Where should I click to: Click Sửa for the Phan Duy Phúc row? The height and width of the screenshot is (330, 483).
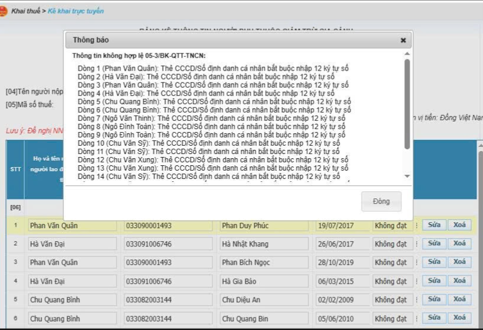coord(434,225)
